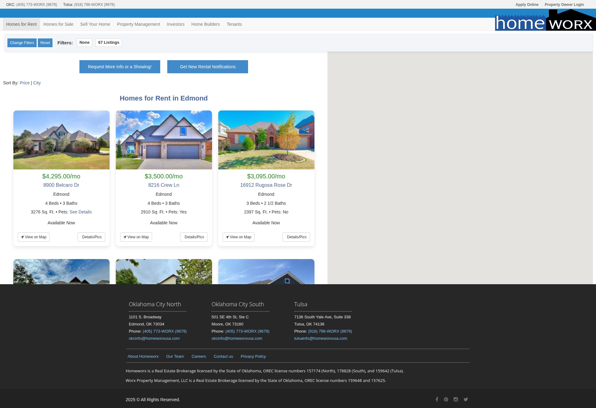Open the Homes for Sale menu

coord(58,24)
